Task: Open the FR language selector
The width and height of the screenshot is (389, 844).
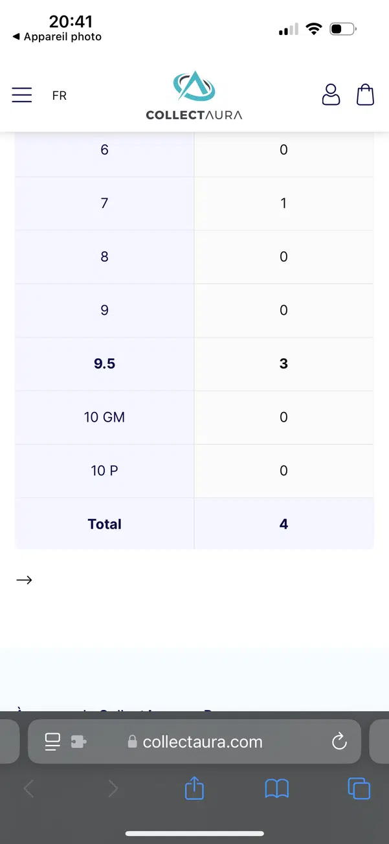Action: coord(60,96)
